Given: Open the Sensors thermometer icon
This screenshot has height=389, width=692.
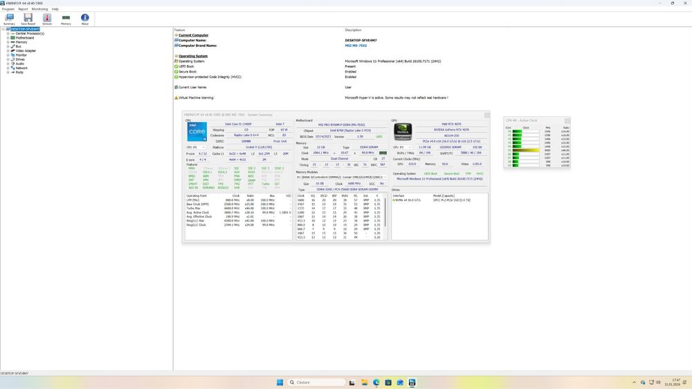Looking at the screenshot, I should click(x=47, y=19).
